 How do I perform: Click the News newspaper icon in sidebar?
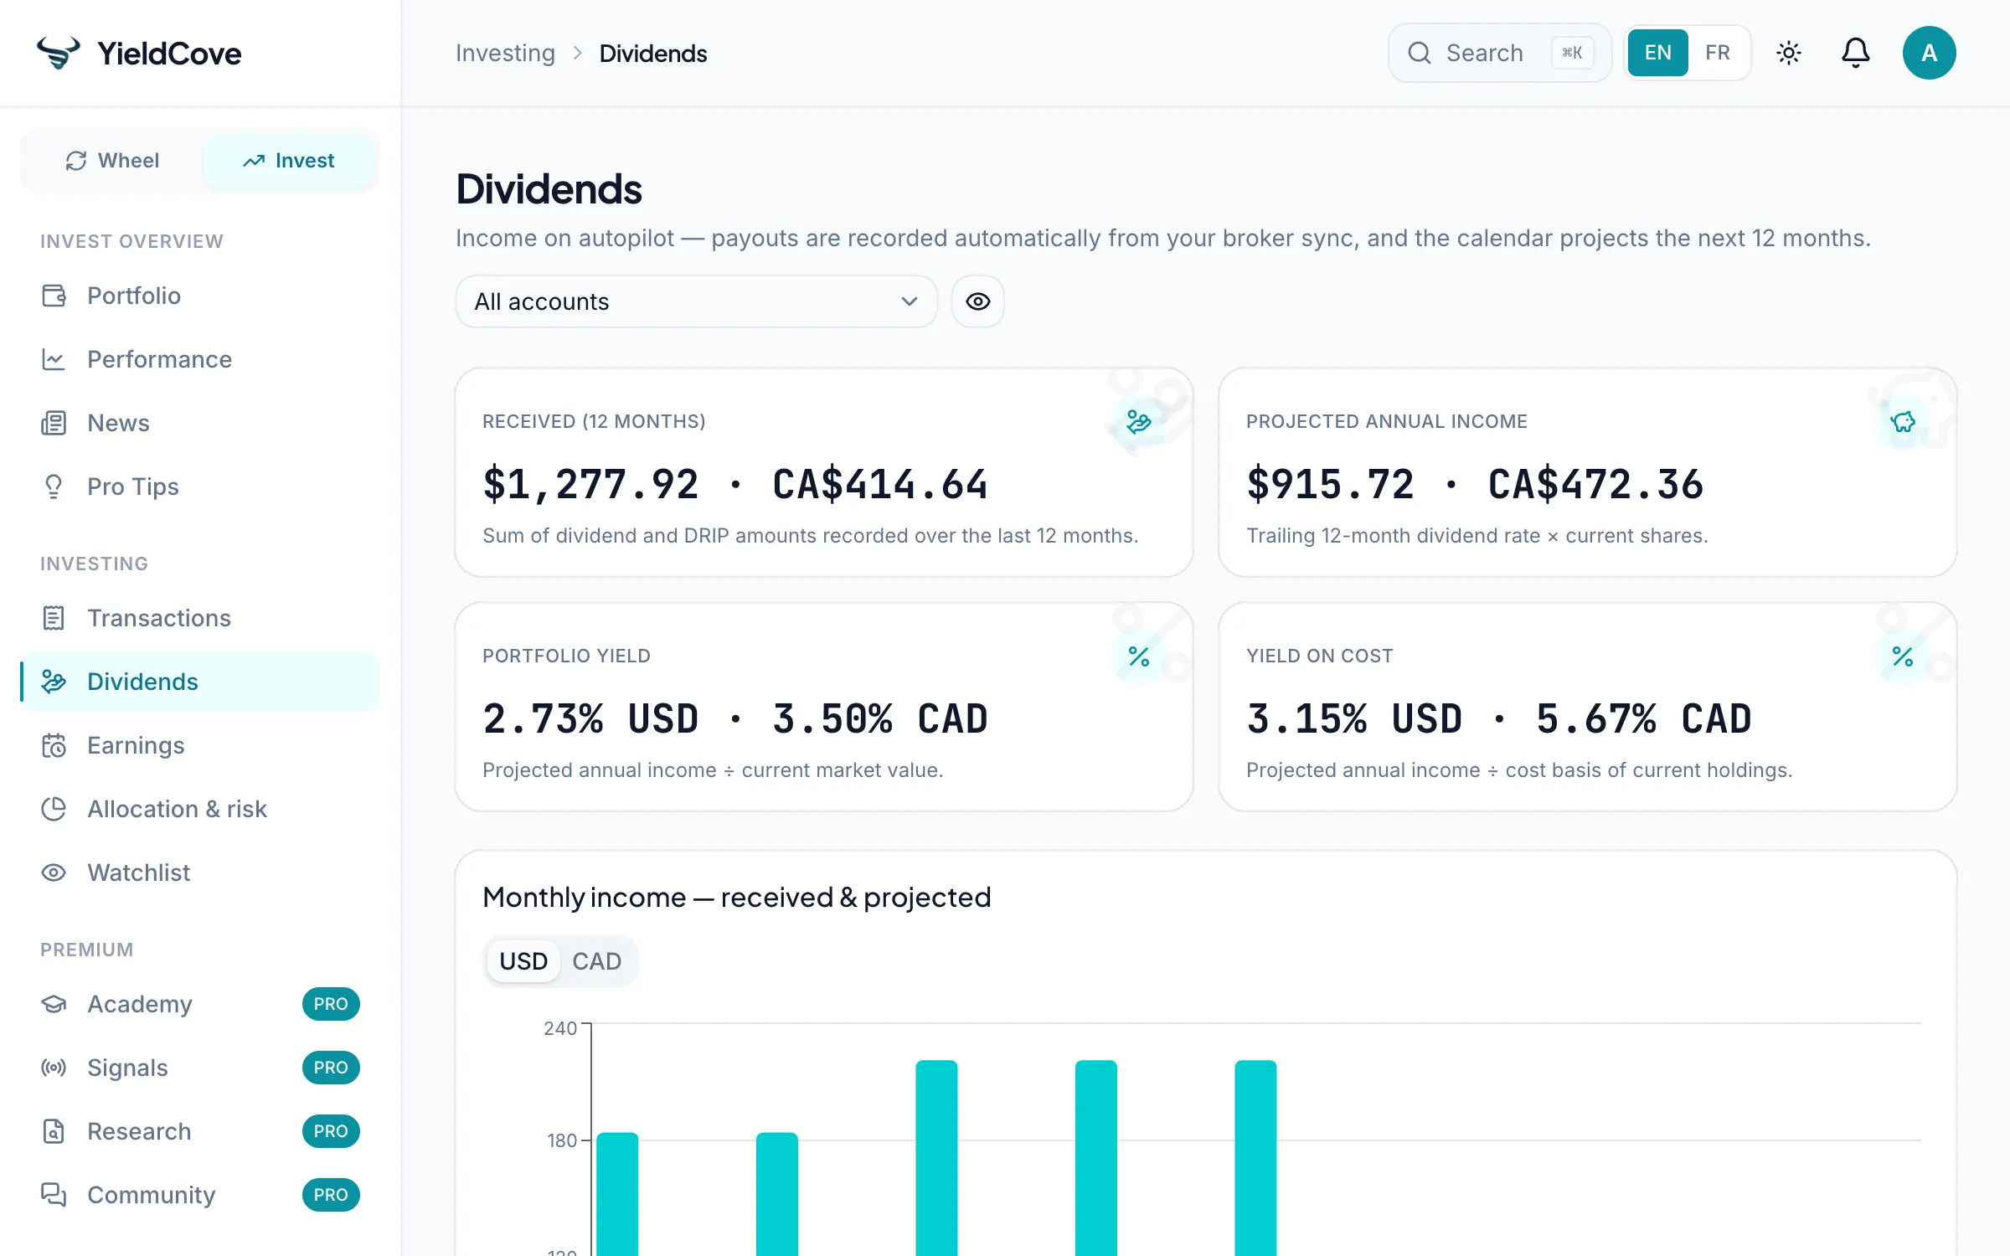tap(54, 423)
